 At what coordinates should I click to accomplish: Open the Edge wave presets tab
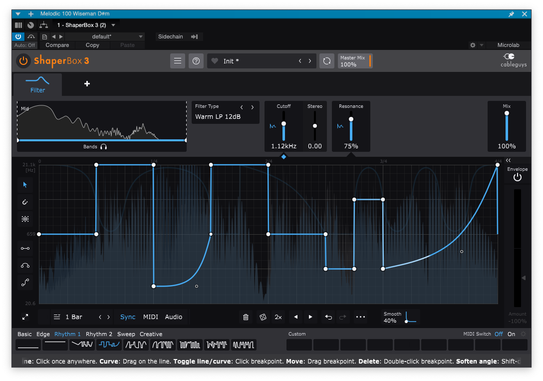[43, 334]
